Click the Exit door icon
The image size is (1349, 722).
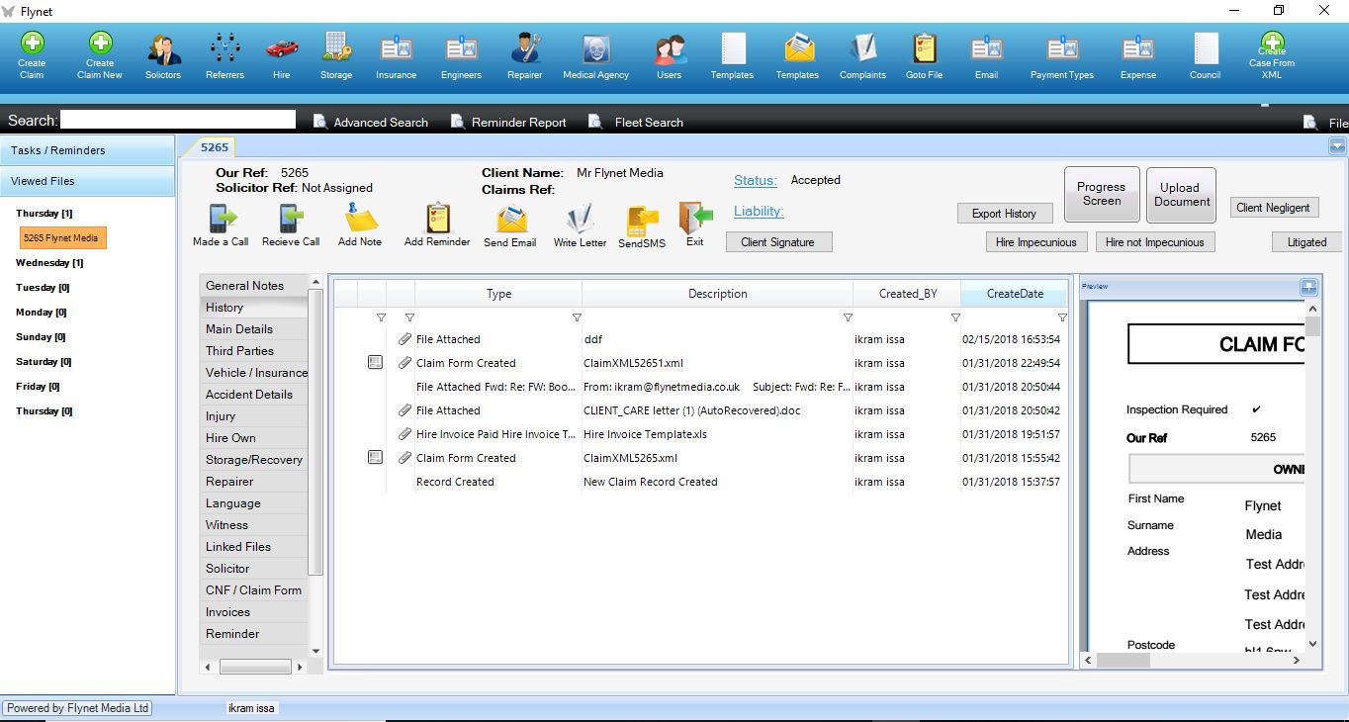click(695, 218)
